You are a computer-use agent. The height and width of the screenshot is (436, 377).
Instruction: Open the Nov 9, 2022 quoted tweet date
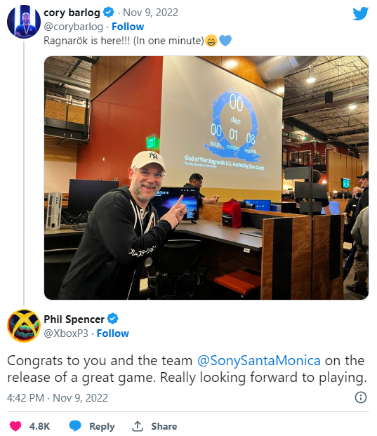click(x=150, y=13)
